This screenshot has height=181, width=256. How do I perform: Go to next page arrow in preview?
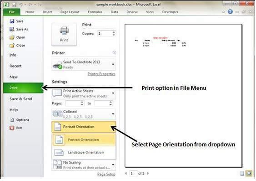(148, 173)
